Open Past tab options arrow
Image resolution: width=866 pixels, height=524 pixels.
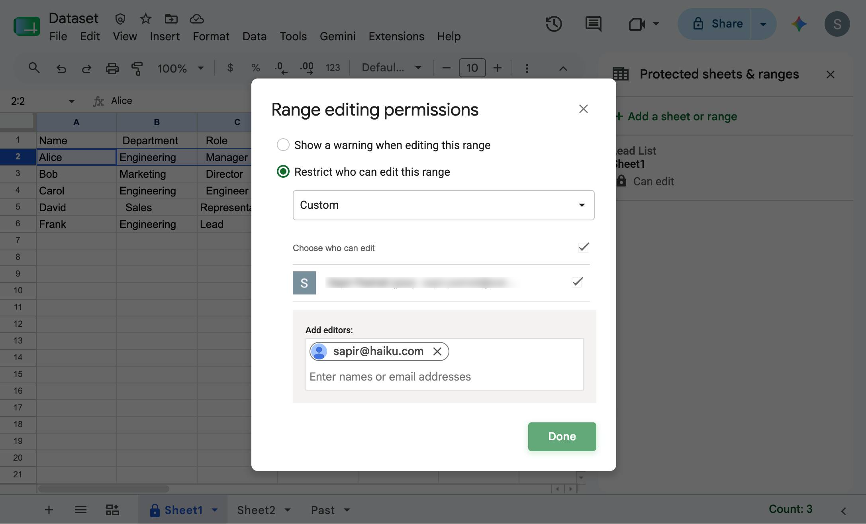(347, 510)
